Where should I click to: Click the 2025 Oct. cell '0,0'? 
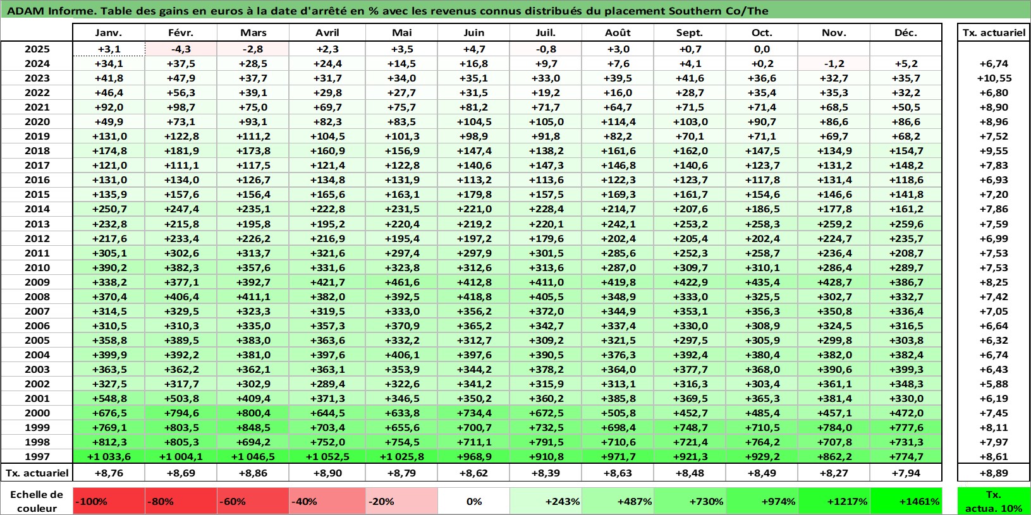click(x=762, y=49)
